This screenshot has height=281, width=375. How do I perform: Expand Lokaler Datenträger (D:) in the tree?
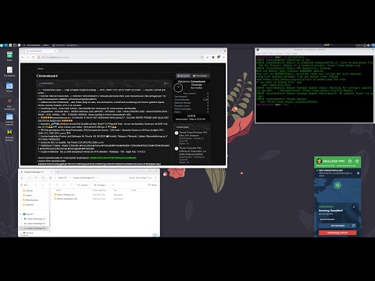[x=22, y=223]
